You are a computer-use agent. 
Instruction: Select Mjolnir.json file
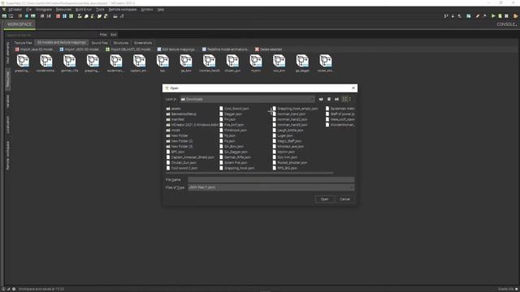point(284,152)
